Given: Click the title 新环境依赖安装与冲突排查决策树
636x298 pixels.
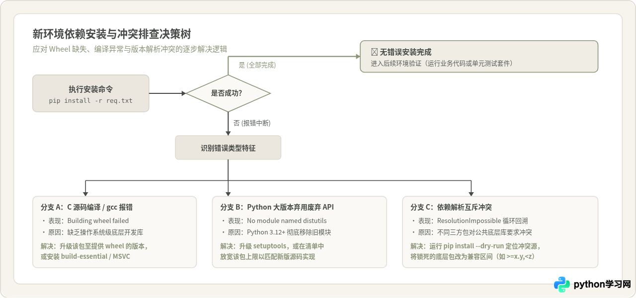Looking at the screenshot, I should (111, 34).
